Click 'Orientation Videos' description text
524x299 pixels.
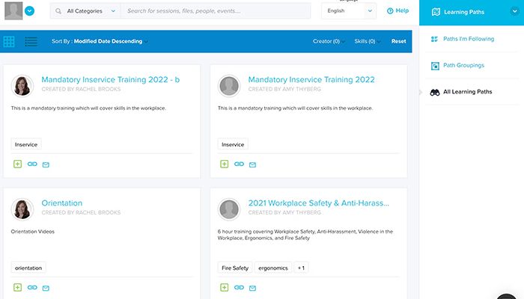33,232
